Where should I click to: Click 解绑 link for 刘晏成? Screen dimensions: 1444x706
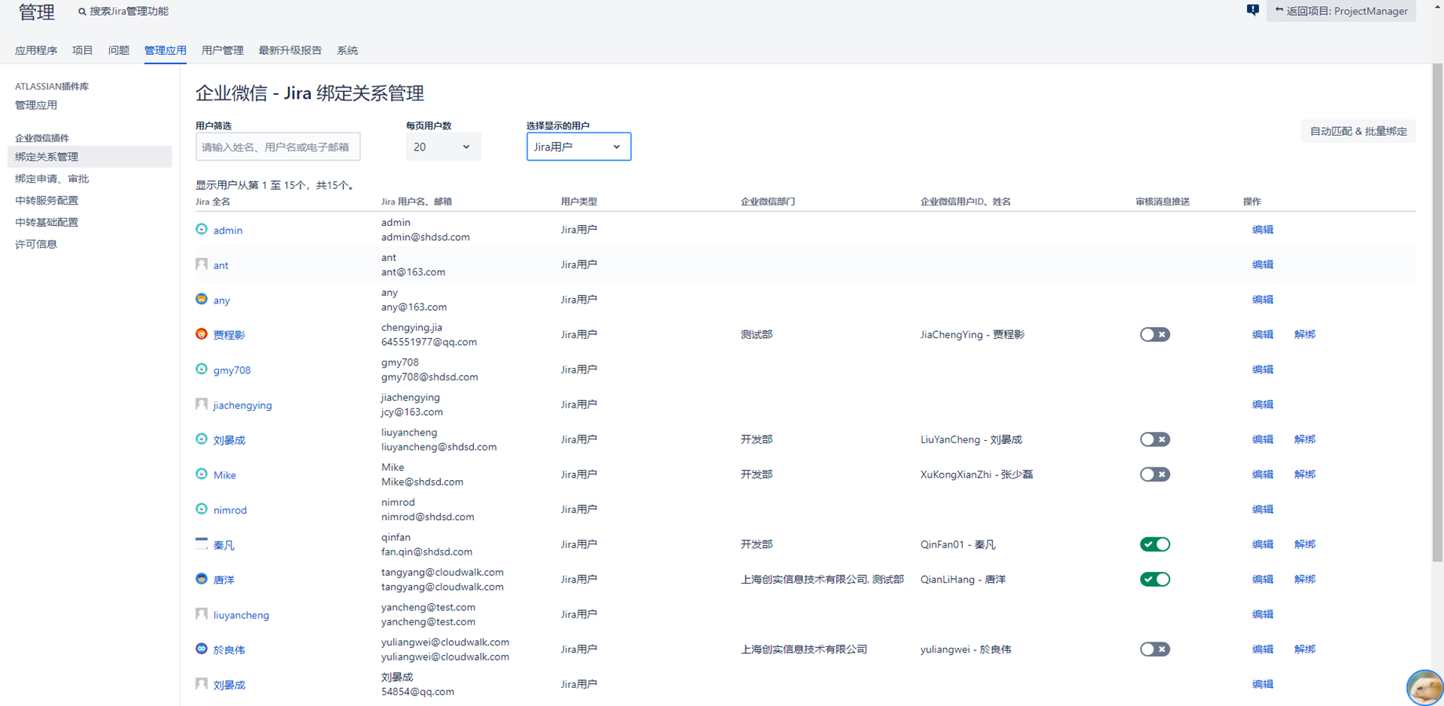tap(1304, 439)
